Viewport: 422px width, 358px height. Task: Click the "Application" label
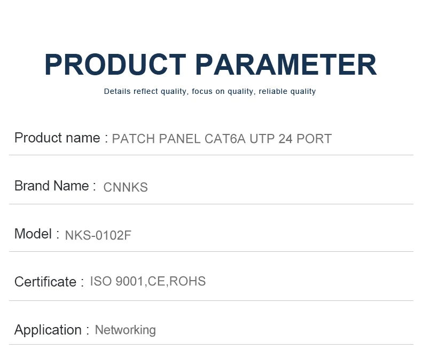(48, 330)
